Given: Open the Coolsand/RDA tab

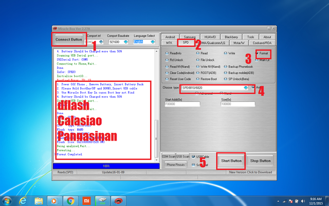Looking at the screenshot, I should pyautogui.click(x=262, y=43).
